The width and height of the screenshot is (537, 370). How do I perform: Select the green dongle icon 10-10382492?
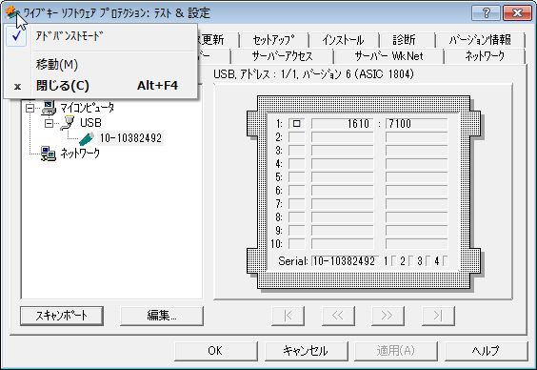(x=87, y=138)
